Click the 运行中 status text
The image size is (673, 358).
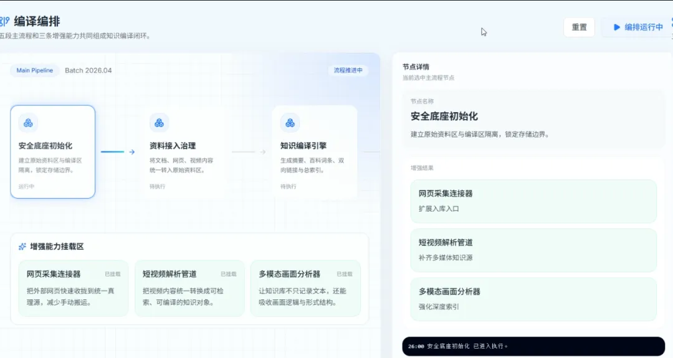click(26, 187)
